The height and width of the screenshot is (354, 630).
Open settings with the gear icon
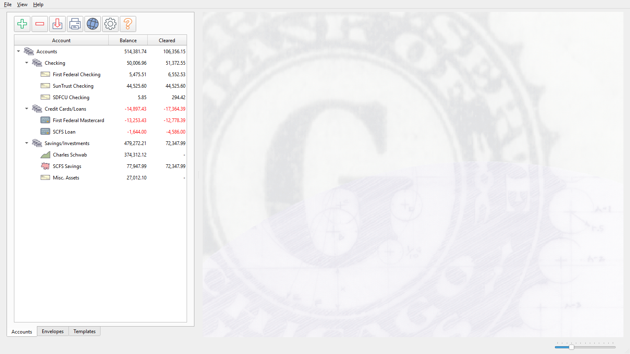110,24
